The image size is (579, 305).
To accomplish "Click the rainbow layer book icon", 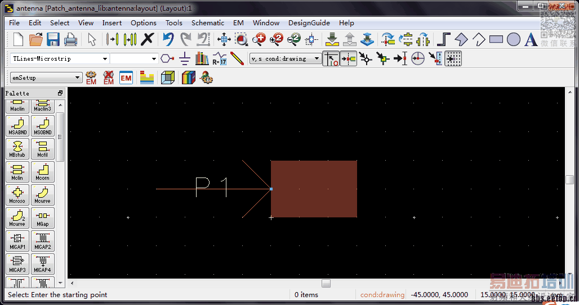I will point(188,78).
